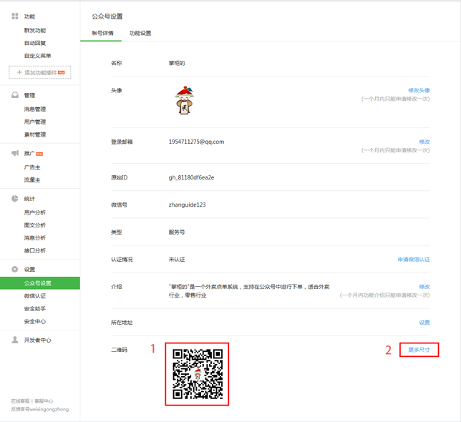The image size is (461, 422).
Task: Switch to the 功能设置 tab
Action: (x=140, y=34)
